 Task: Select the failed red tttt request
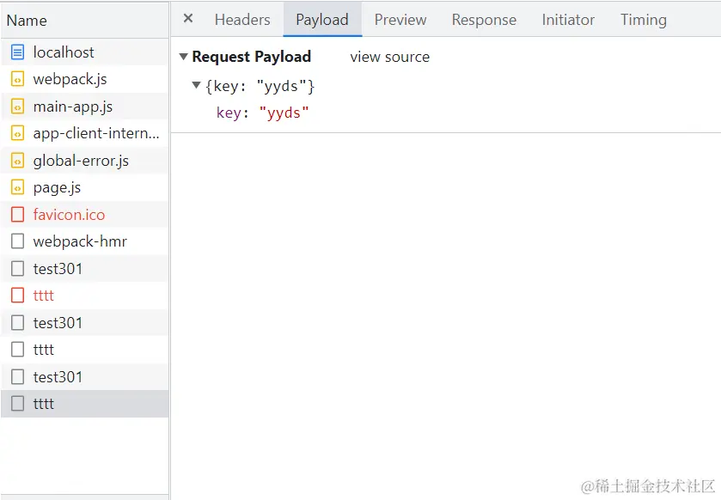pyautogui.click(x=84, y=296)
